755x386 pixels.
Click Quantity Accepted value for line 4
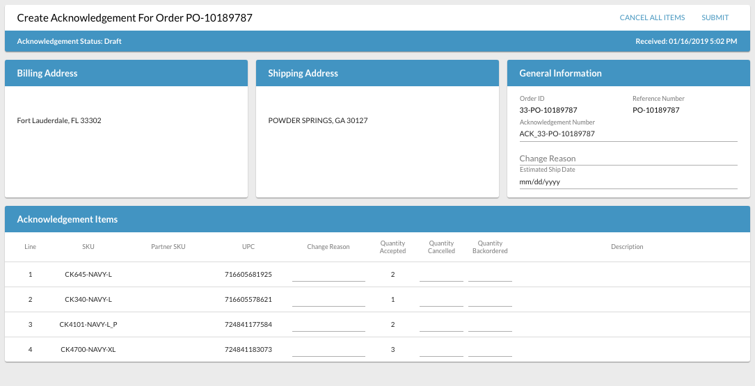click(392, 350)
